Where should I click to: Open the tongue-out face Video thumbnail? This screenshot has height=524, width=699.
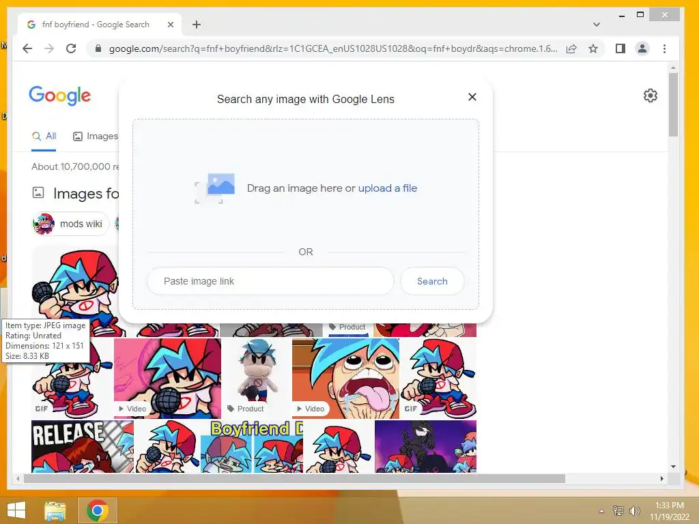coord(345,378)
